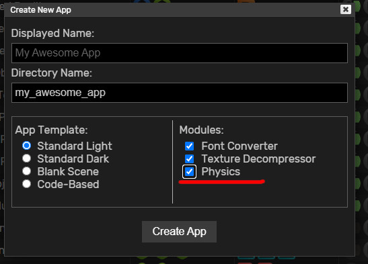Focus the Directory Name text field
Viewport: 368px width, 264px height.
tap(180, 93)
